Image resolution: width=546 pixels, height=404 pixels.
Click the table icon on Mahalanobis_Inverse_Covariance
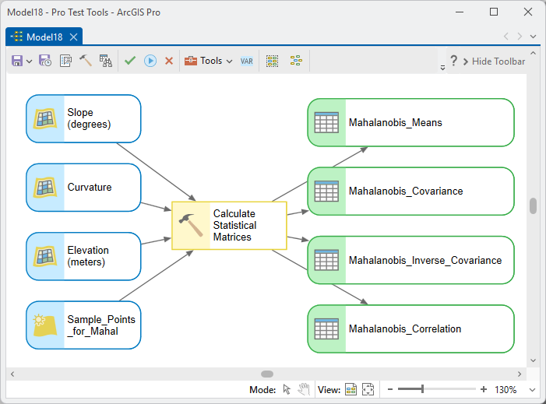(x=326, y=260)
